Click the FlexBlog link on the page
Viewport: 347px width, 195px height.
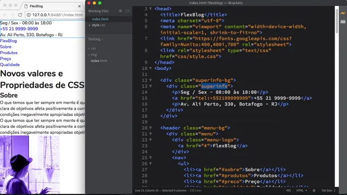(9, 41)
